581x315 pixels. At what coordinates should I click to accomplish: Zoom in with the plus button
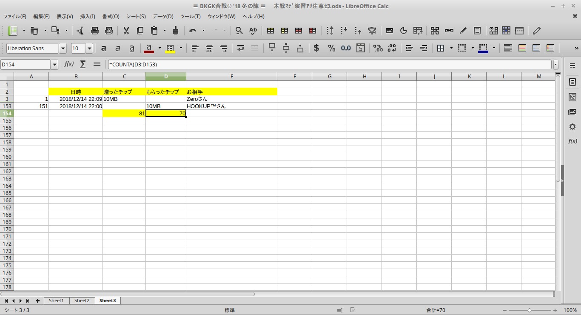tap(555, 310)
